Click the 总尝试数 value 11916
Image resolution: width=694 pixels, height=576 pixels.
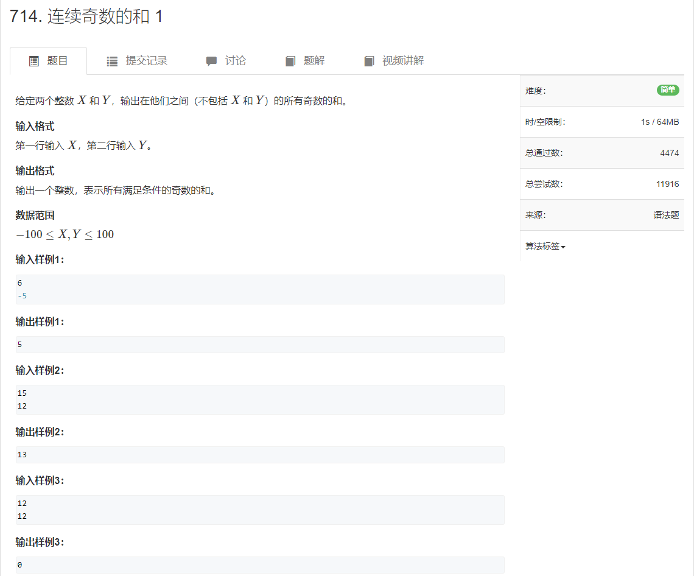(x=667, y=184)
